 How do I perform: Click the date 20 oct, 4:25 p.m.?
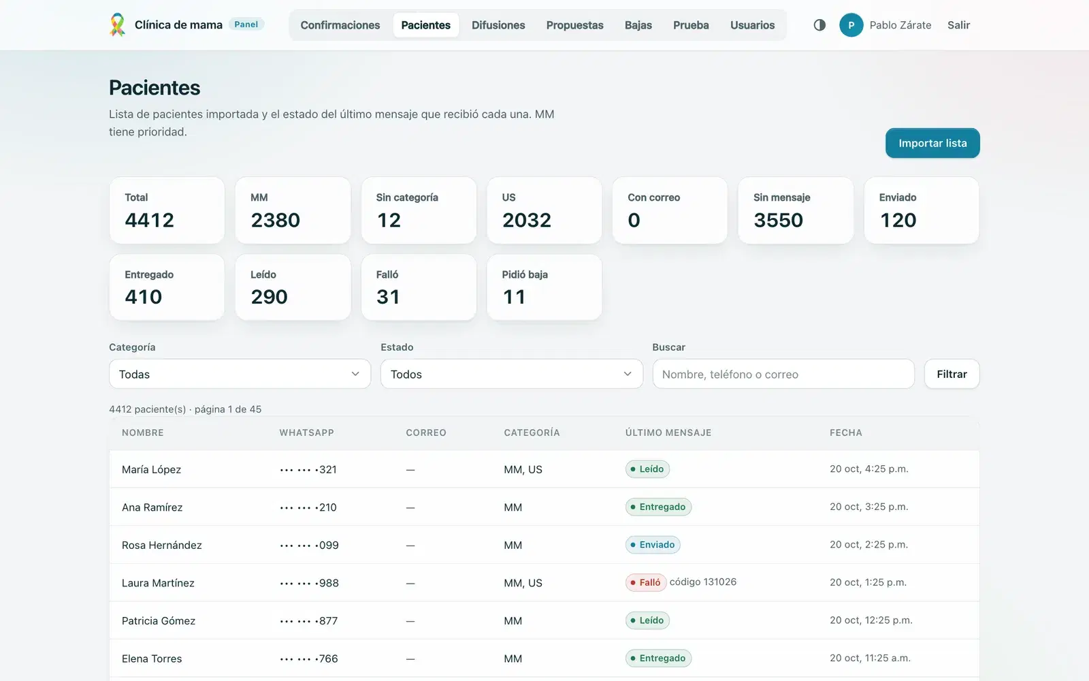869,469
